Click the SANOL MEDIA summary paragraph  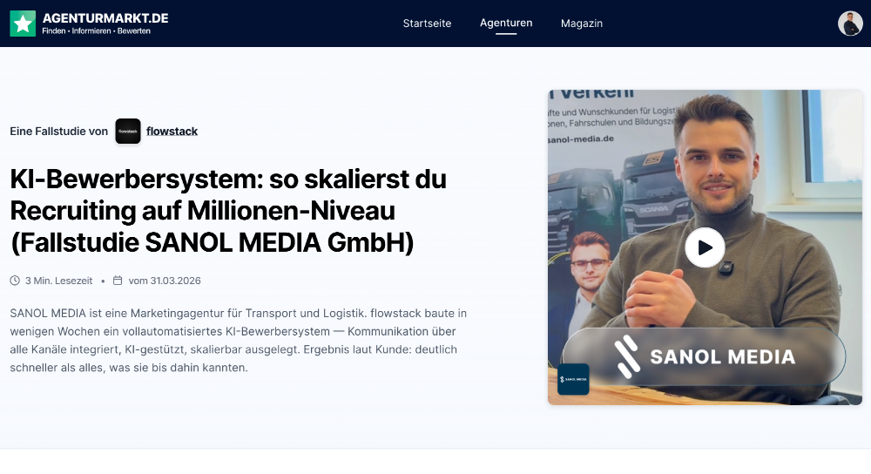click(x=239, y=340)
